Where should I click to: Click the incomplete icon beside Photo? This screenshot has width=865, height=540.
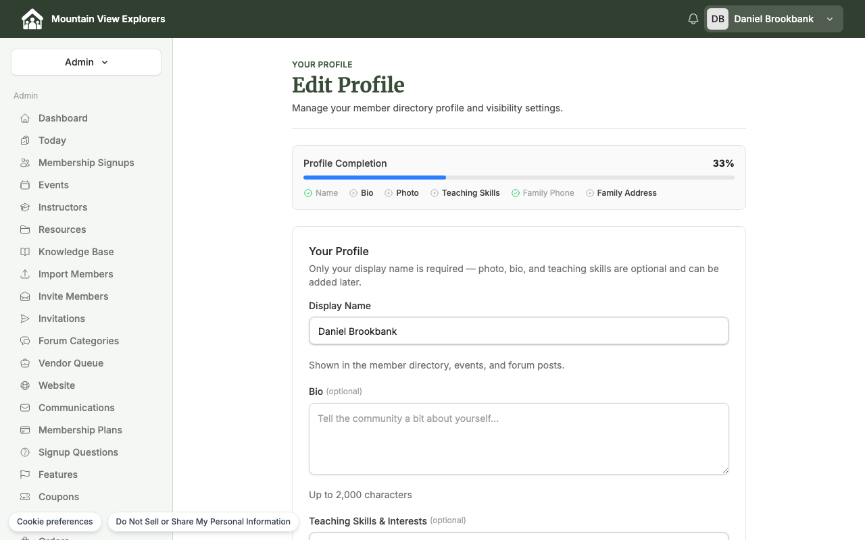(389, 193)
